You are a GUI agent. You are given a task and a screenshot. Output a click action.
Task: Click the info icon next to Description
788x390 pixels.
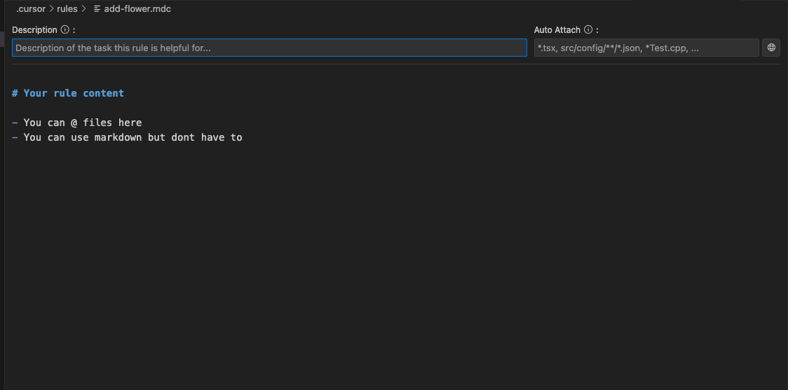click(64, 29)
